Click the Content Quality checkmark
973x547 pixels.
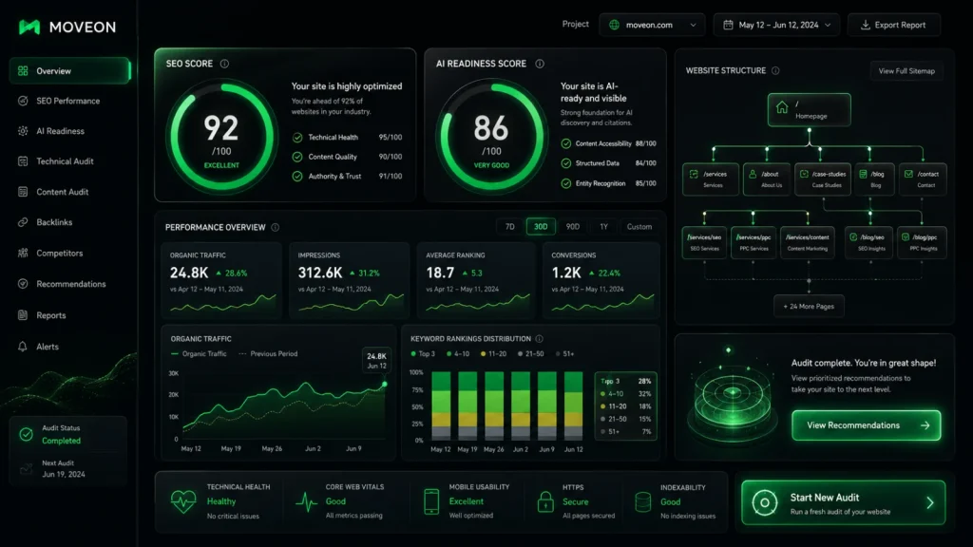click(297, 157)
